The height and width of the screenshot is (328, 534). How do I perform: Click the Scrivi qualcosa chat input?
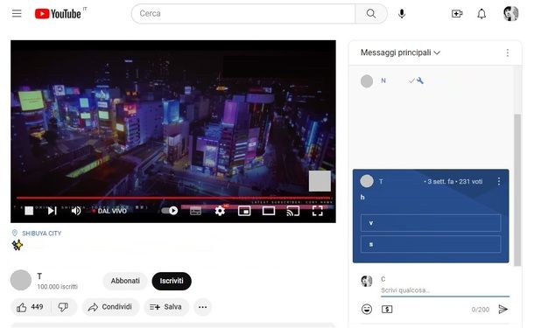pos(445,290)
